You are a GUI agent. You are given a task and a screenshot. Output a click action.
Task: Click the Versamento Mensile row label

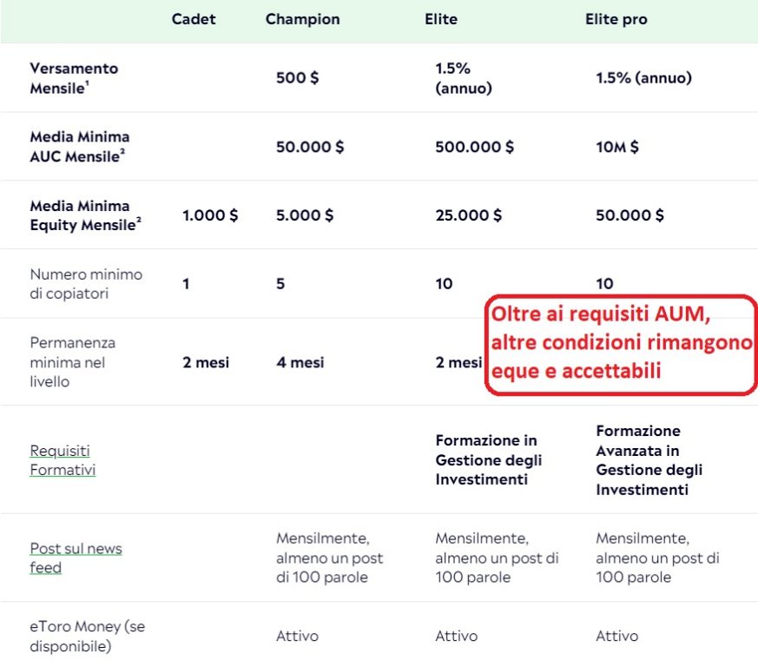click(x=74, y=77)
